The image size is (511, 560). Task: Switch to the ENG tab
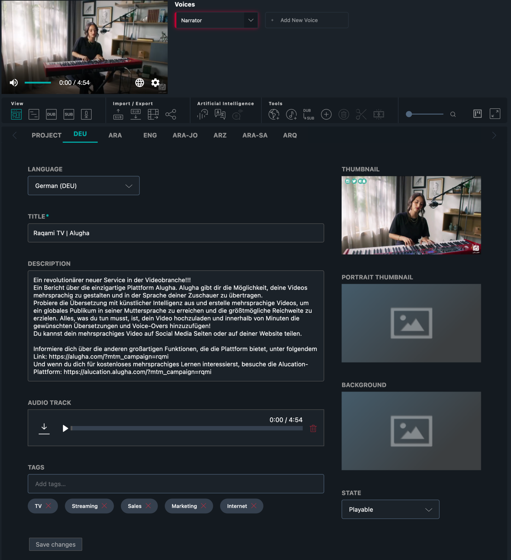pos(150,135)
